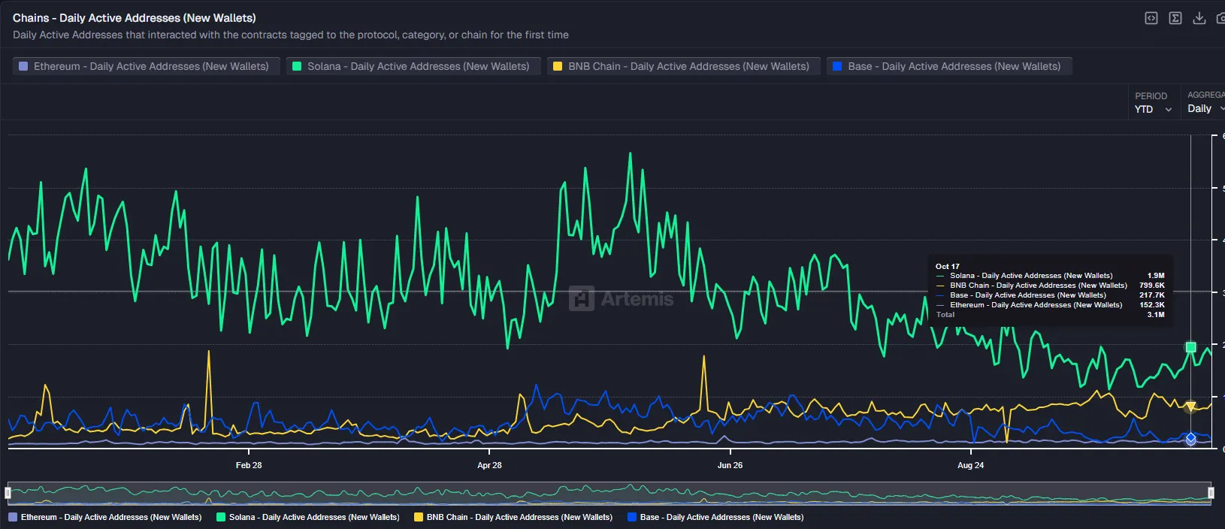
Task: Click the download data icon
Action: pyautogui.click(x=1199, y=18)
